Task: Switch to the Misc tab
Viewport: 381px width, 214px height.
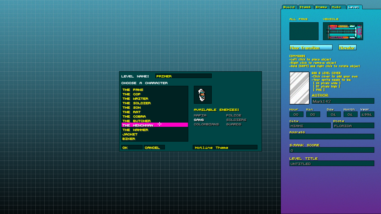Action: [x=338, y=7]
